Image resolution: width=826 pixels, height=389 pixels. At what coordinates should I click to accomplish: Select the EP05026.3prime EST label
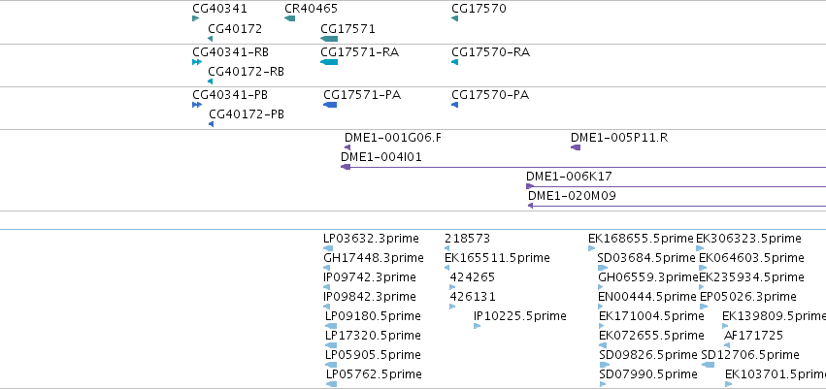click(x=747, y=297)
